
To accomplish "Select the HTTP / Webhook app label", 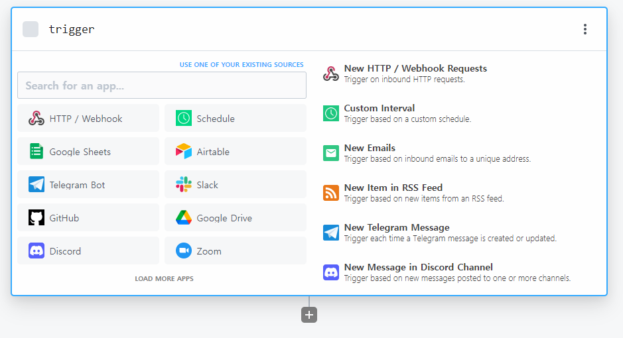I will (x=86, y=119).
